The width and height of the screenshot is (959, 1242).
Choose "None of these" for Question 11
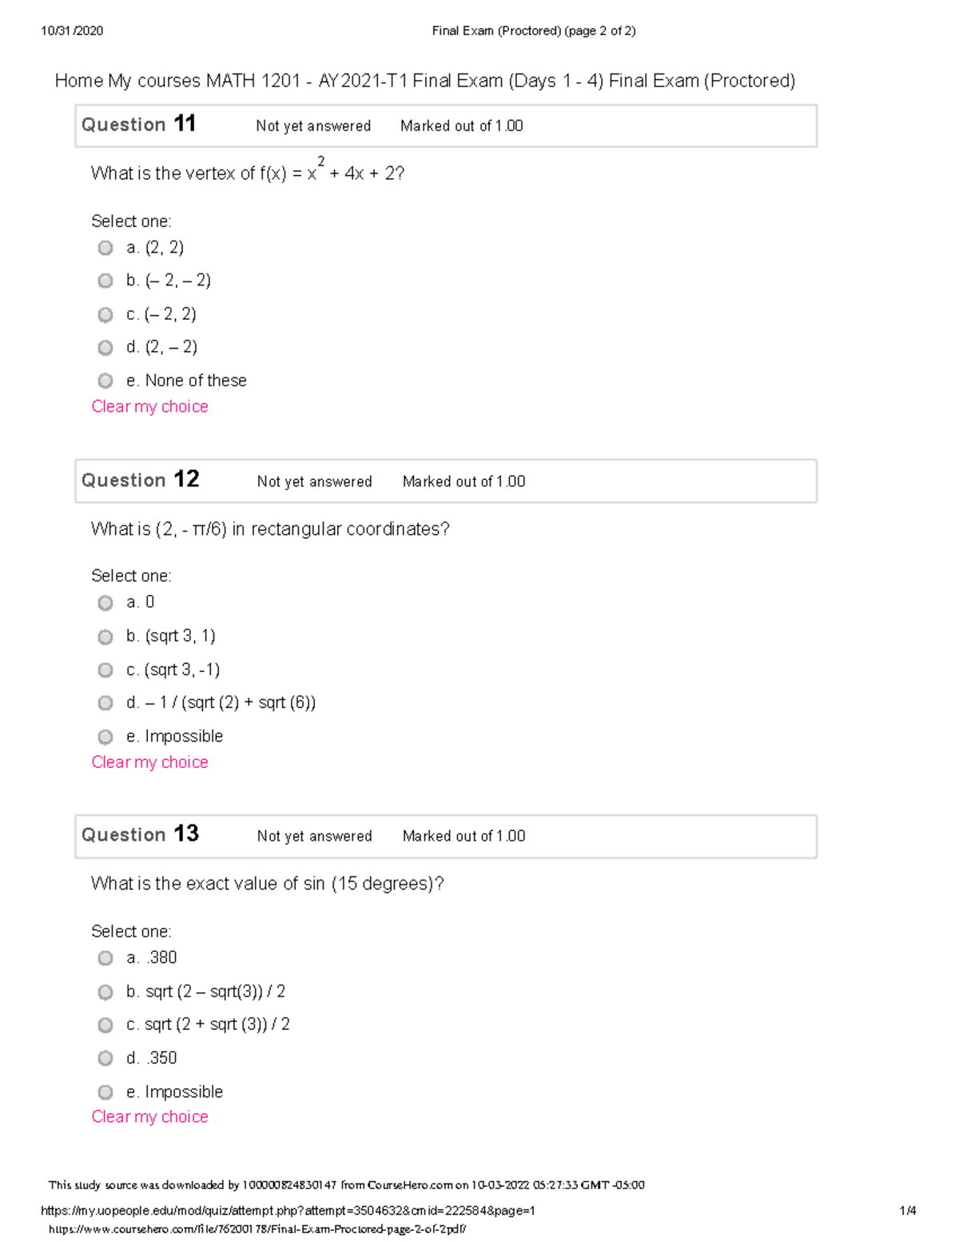[x=105, y=380]
